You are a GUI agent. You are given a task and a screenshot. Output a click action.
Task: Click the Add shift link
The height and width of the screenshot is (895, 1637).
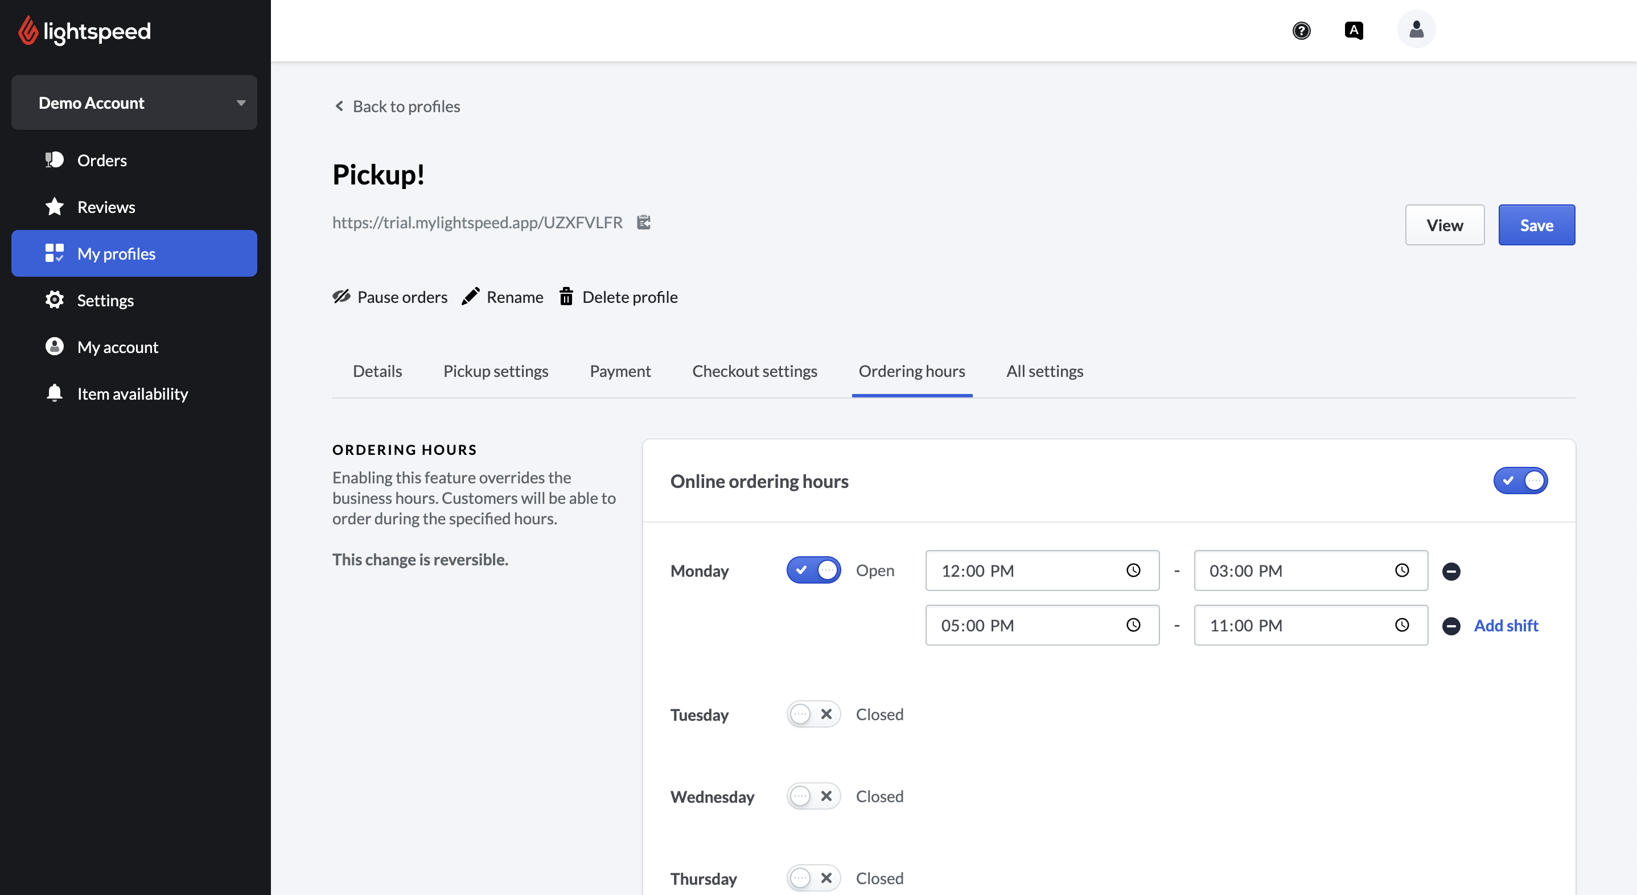(1506, 626)
